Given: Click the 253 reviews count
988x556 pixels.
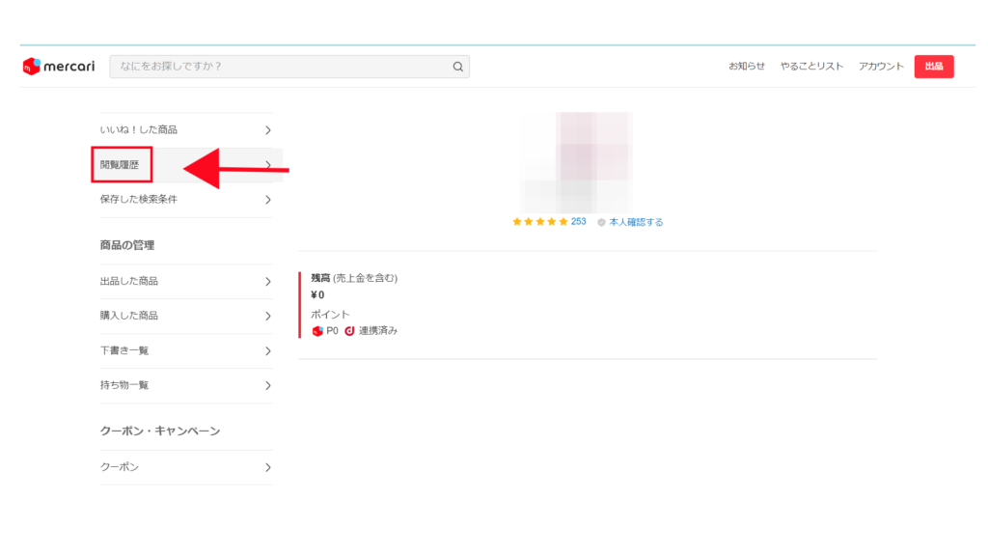Looking at the screenshot, I should pyautogui.click(x=579, y=222).
